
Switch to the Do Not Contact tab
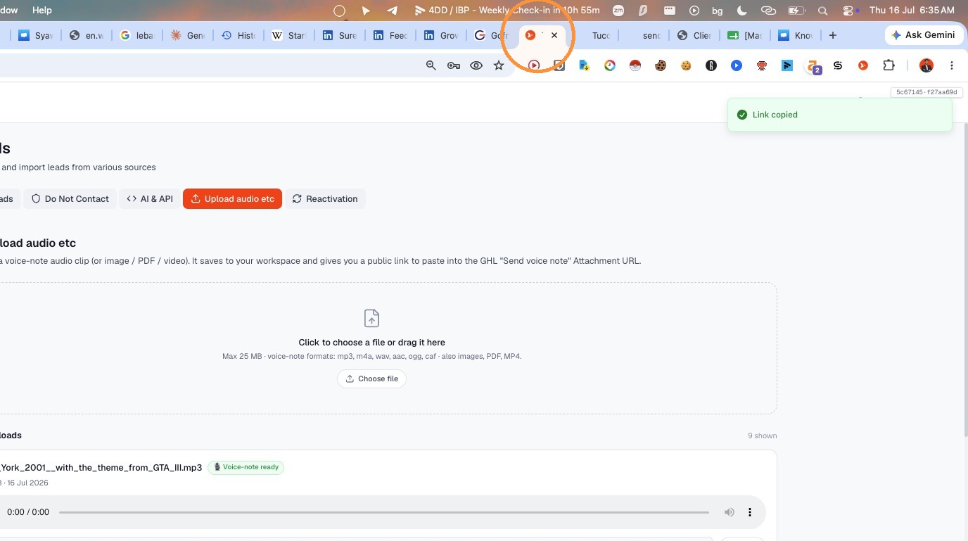click(70, 199)
